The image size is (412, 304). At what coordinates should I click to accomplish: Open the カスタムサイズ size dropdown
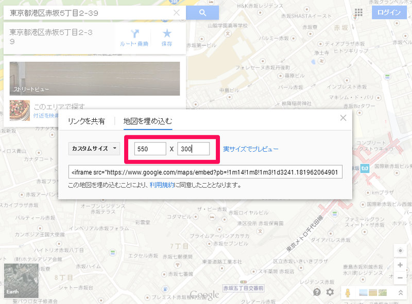tap(94, 149)
